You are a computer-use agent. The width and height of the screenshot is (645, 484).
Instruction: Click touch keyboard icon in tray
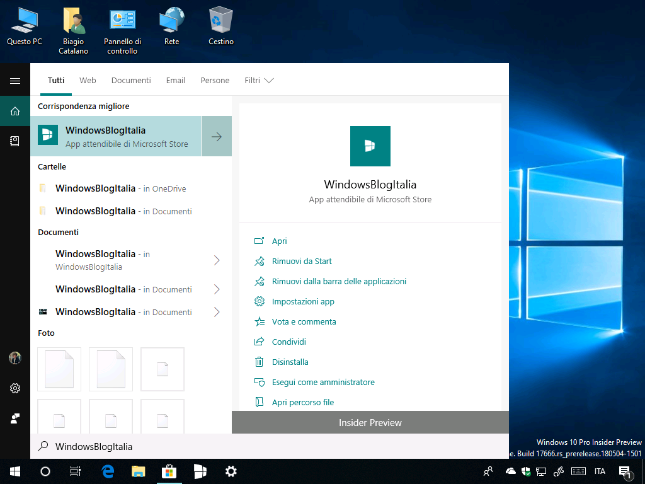pyautogui.click(x=578, y=471)
